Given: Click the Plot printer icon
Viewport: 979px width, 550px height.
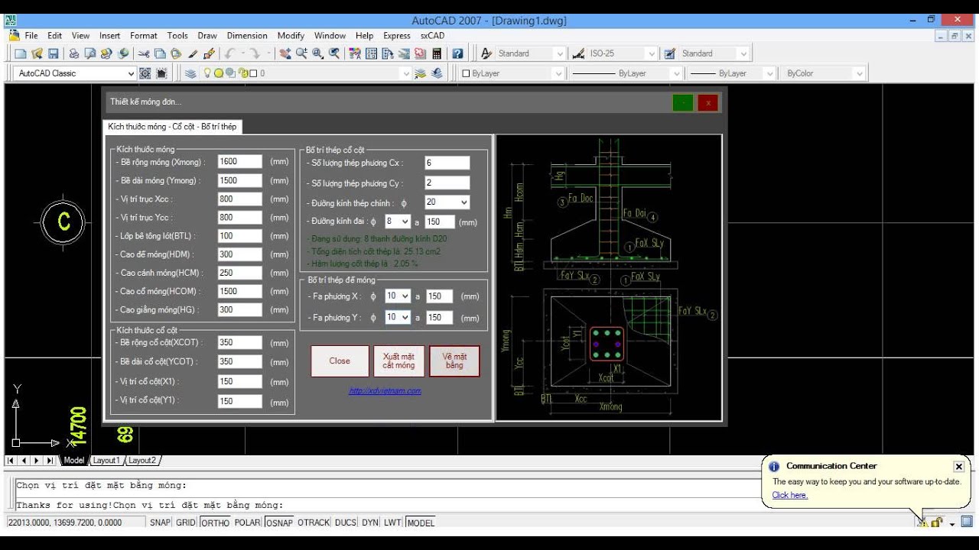Looking at the screenshot, I should tap(73, 53).
